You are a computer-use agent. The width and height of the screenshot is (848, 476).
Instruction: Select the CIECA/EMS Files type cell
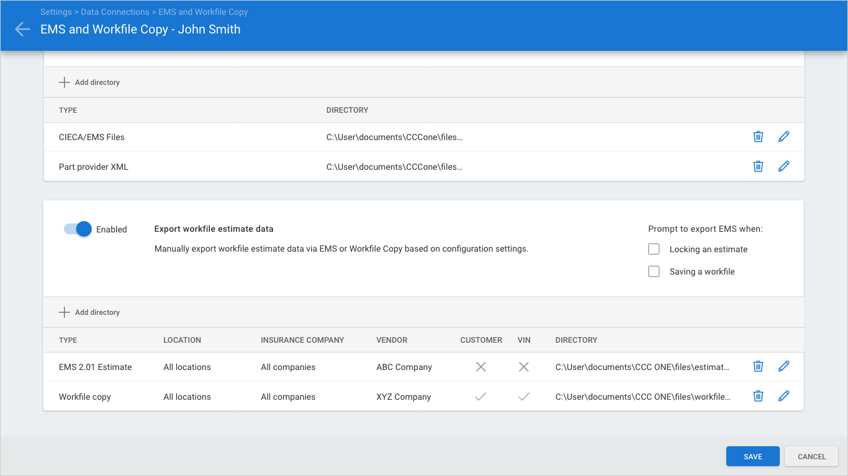[92, 137]
